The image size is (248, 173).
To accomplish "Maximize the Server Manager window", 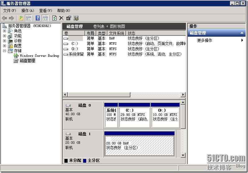I will [x=237, y=3].
